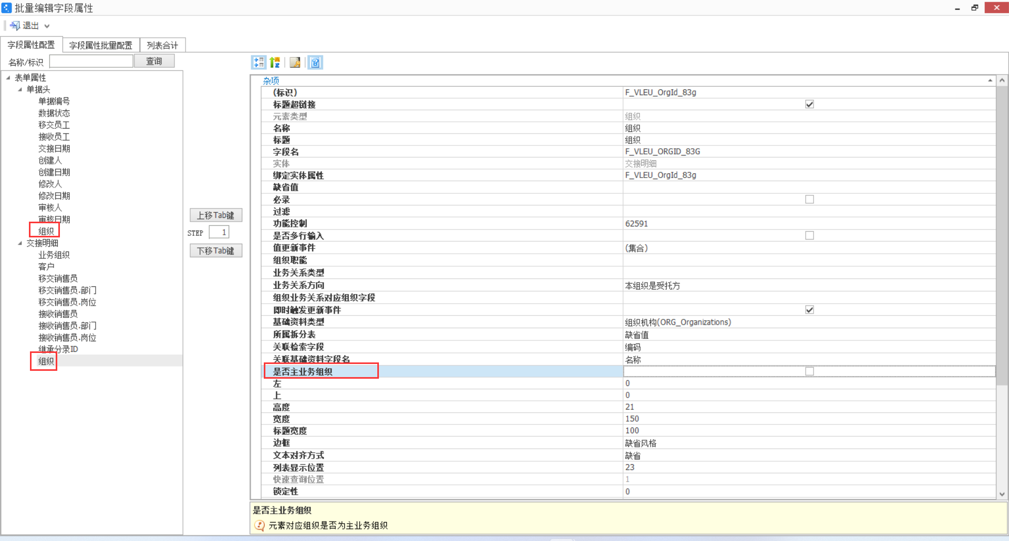Click the 查询 button
The height and width of the screenshot is (541, 1009).
154,61
